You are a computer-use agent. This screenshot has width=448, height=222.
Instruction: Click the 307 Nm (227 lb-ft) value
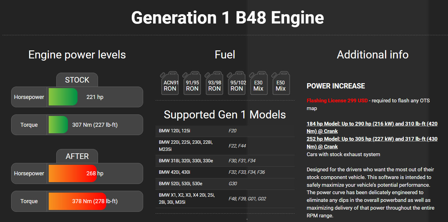tap(95, 125)
